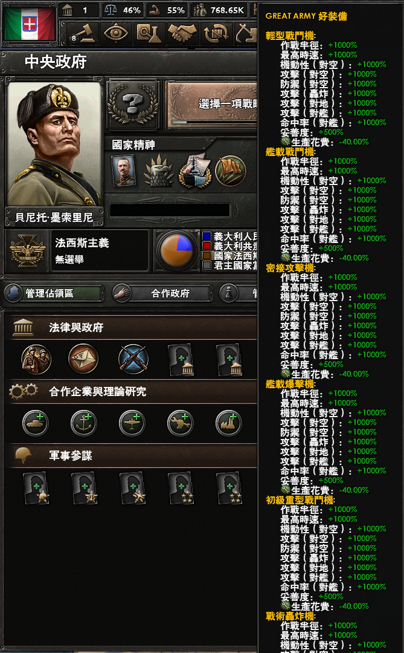404x653 pixels.
Task: Select the industrial concern factory slot
Action: pyautogui.click(x=228, y=423)
